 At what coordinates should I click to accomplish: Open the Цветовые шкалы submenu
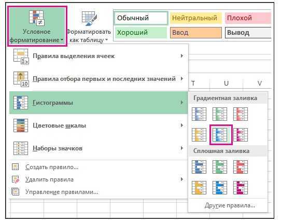(x=99, y=125)
